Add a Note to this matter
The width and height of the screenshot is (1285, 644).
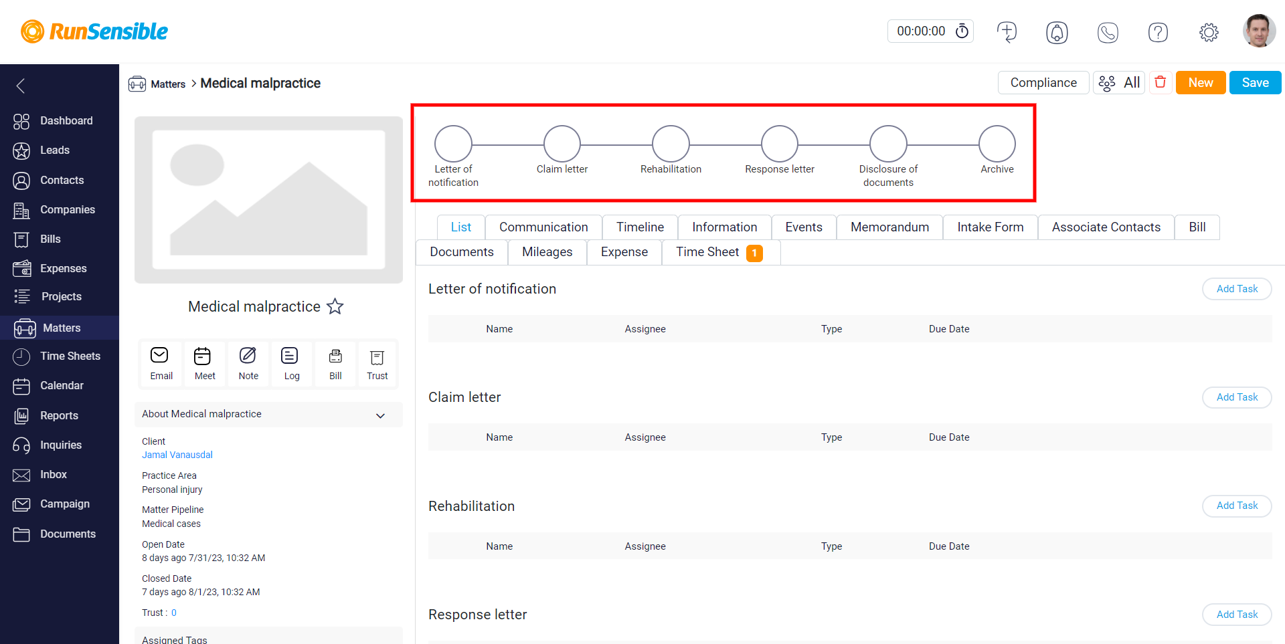(x=248, y=364)
